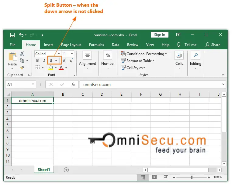Viewport: 232px width, 185px height.
Task: Increase the font size
Action: point(64,61)
